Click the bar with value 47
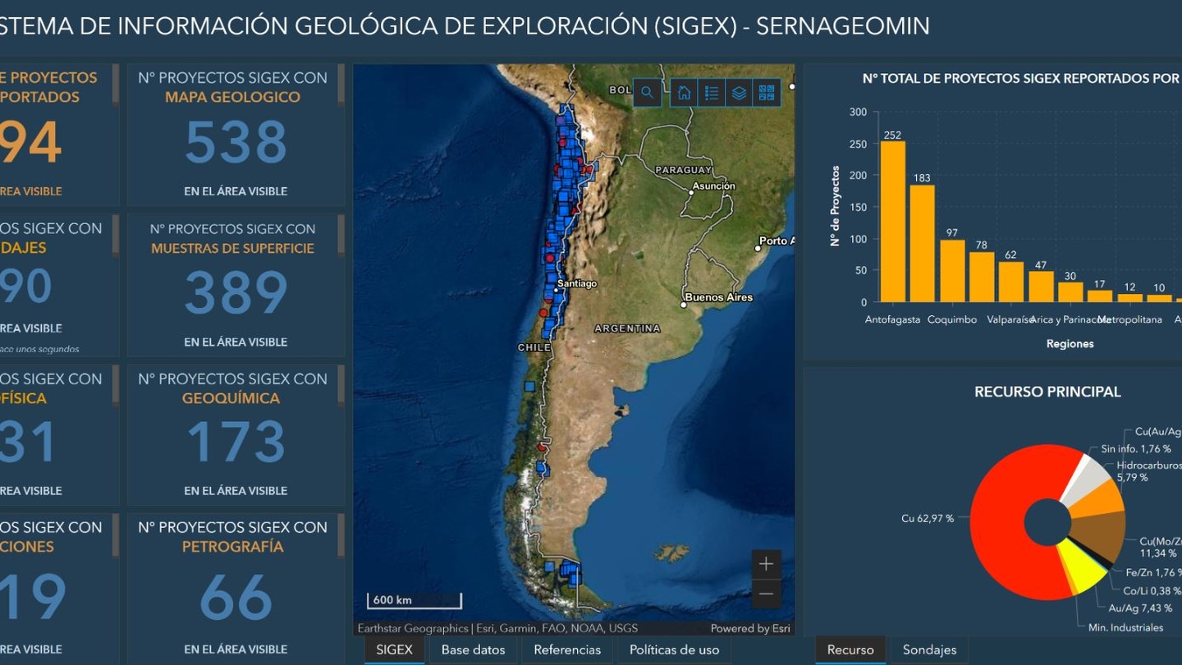The image size is (1182, 665). pyautogui.click(x=1041, y=287)
